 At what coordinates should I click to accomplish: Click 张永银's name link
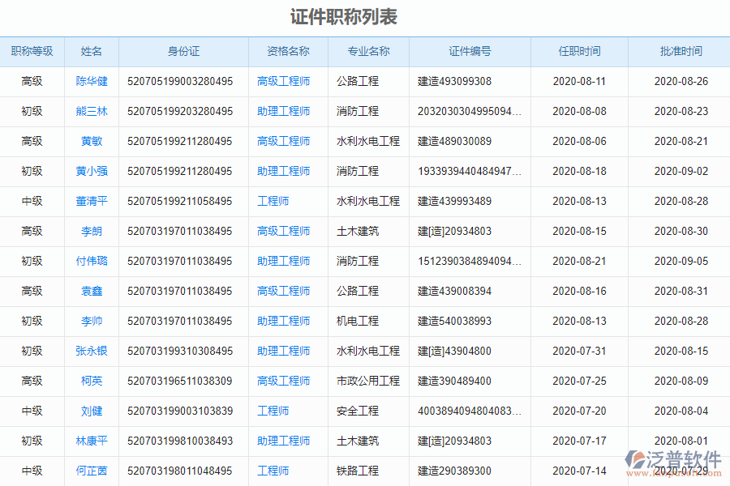[x=91, y=351]
